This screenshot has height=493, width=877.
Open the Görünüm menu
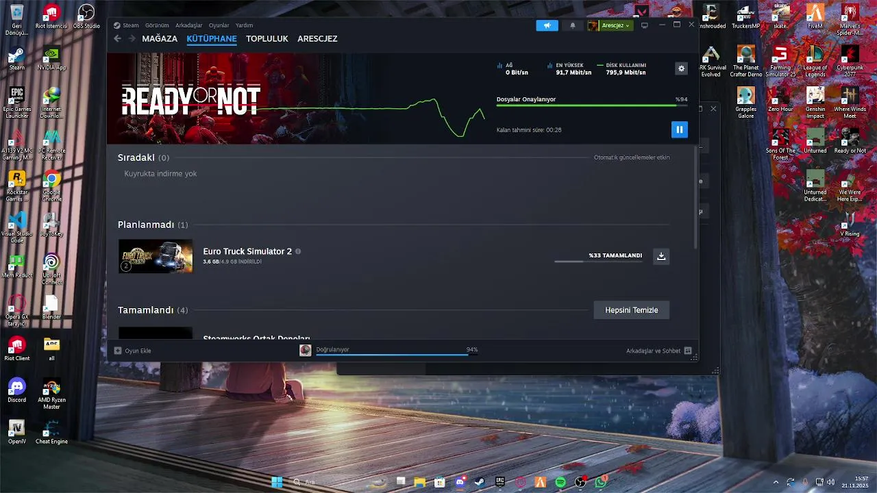(x=157, y=25)
